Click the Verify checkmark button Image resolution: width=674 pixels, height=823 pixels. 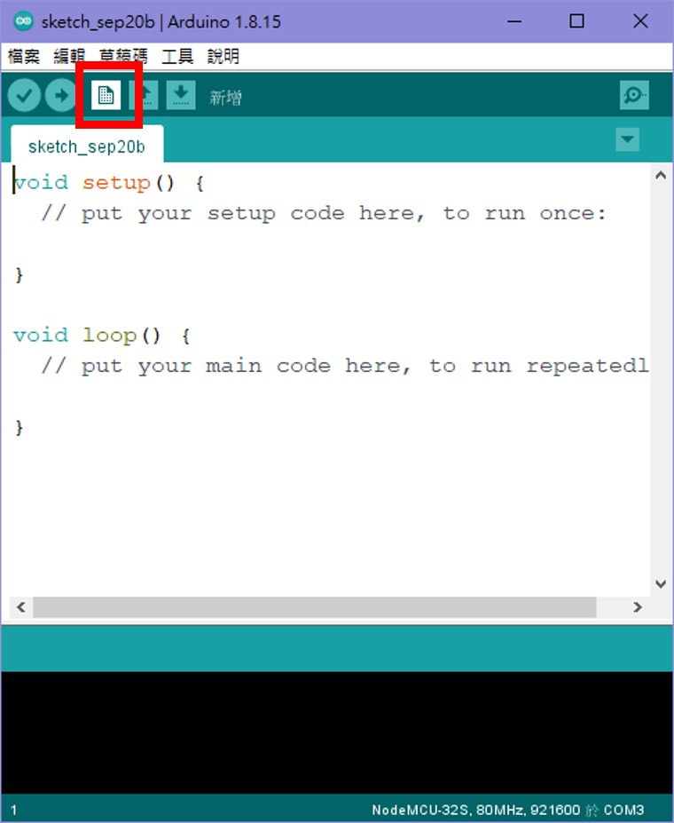click(24, 96)
